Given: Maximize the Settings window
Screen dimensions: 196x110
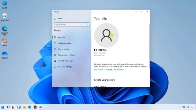Looking at the screenshot, I should [141, 12].
